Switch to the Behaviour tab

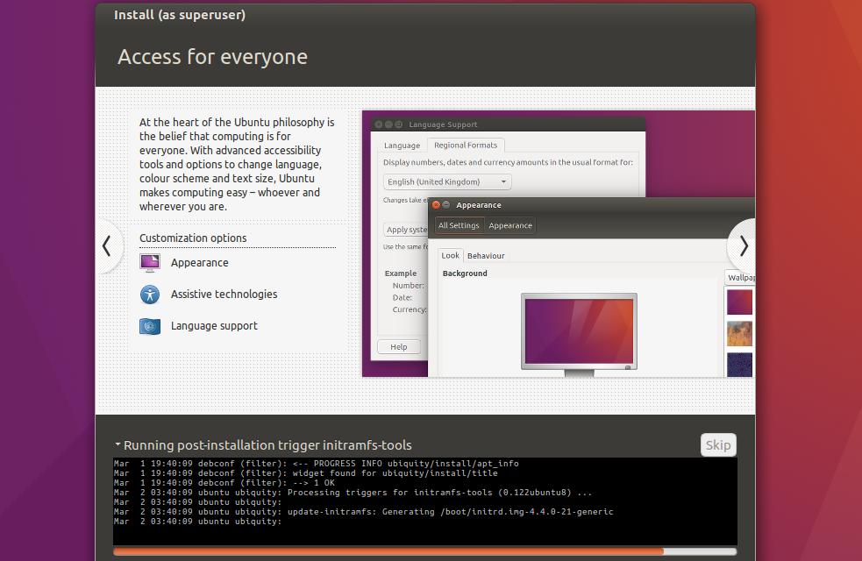486,255
